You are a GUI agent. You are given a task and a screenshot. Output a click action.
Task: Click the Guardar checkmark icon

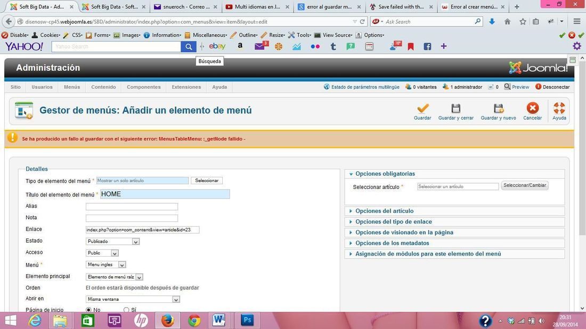(x=422, y=108)
